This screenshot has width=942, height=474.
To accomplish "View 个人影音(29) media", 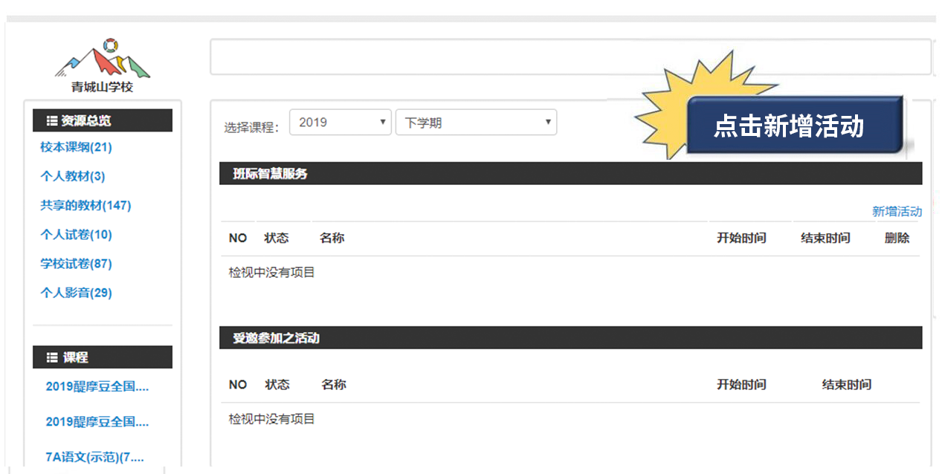I will click(x=76, y=293).
